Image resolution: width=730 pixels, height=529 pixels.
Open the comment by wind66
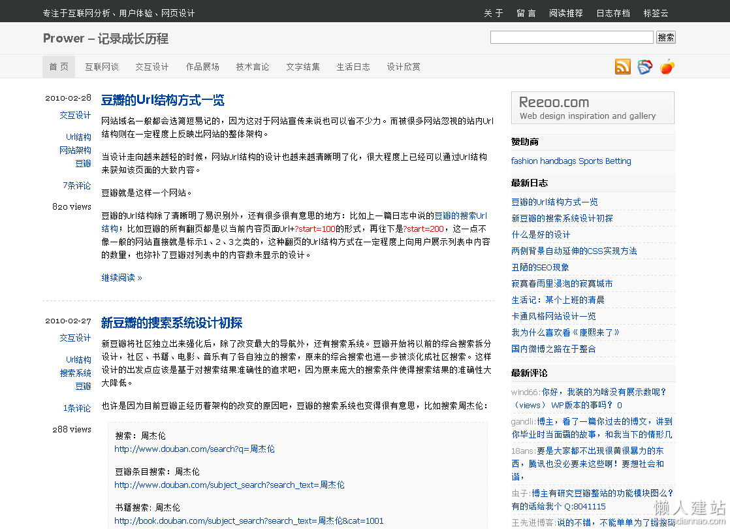[589, 398]
